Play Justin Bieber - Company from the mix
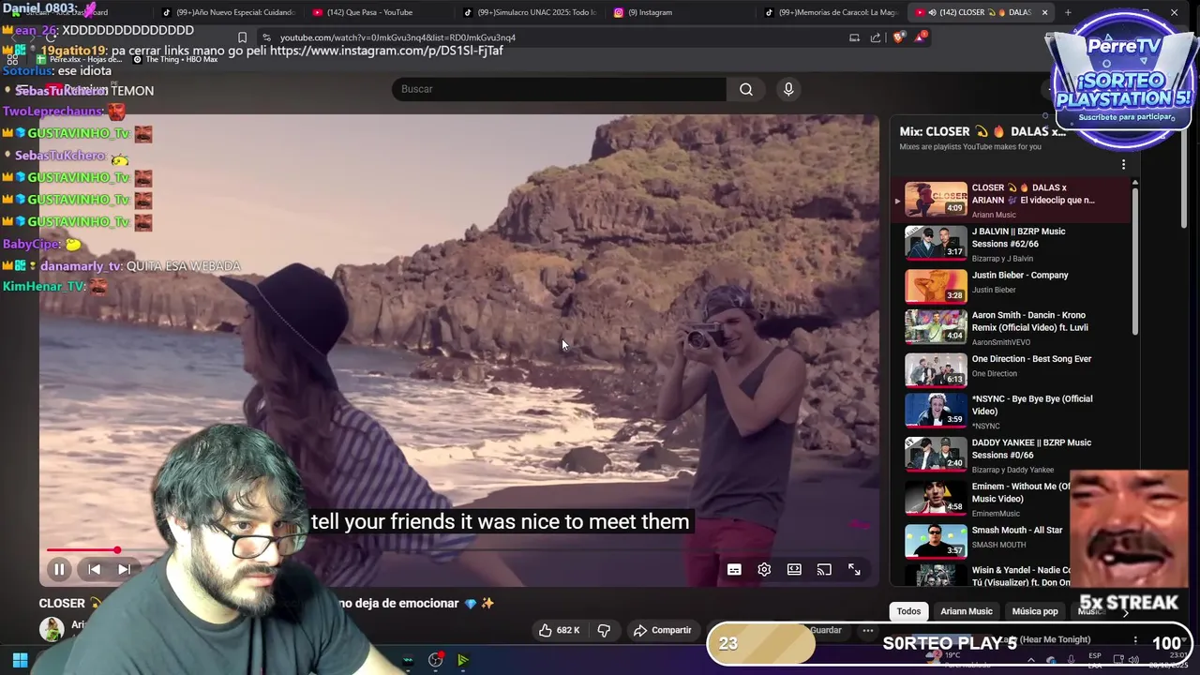The image size is (1200, 675). coord(1012,284)
